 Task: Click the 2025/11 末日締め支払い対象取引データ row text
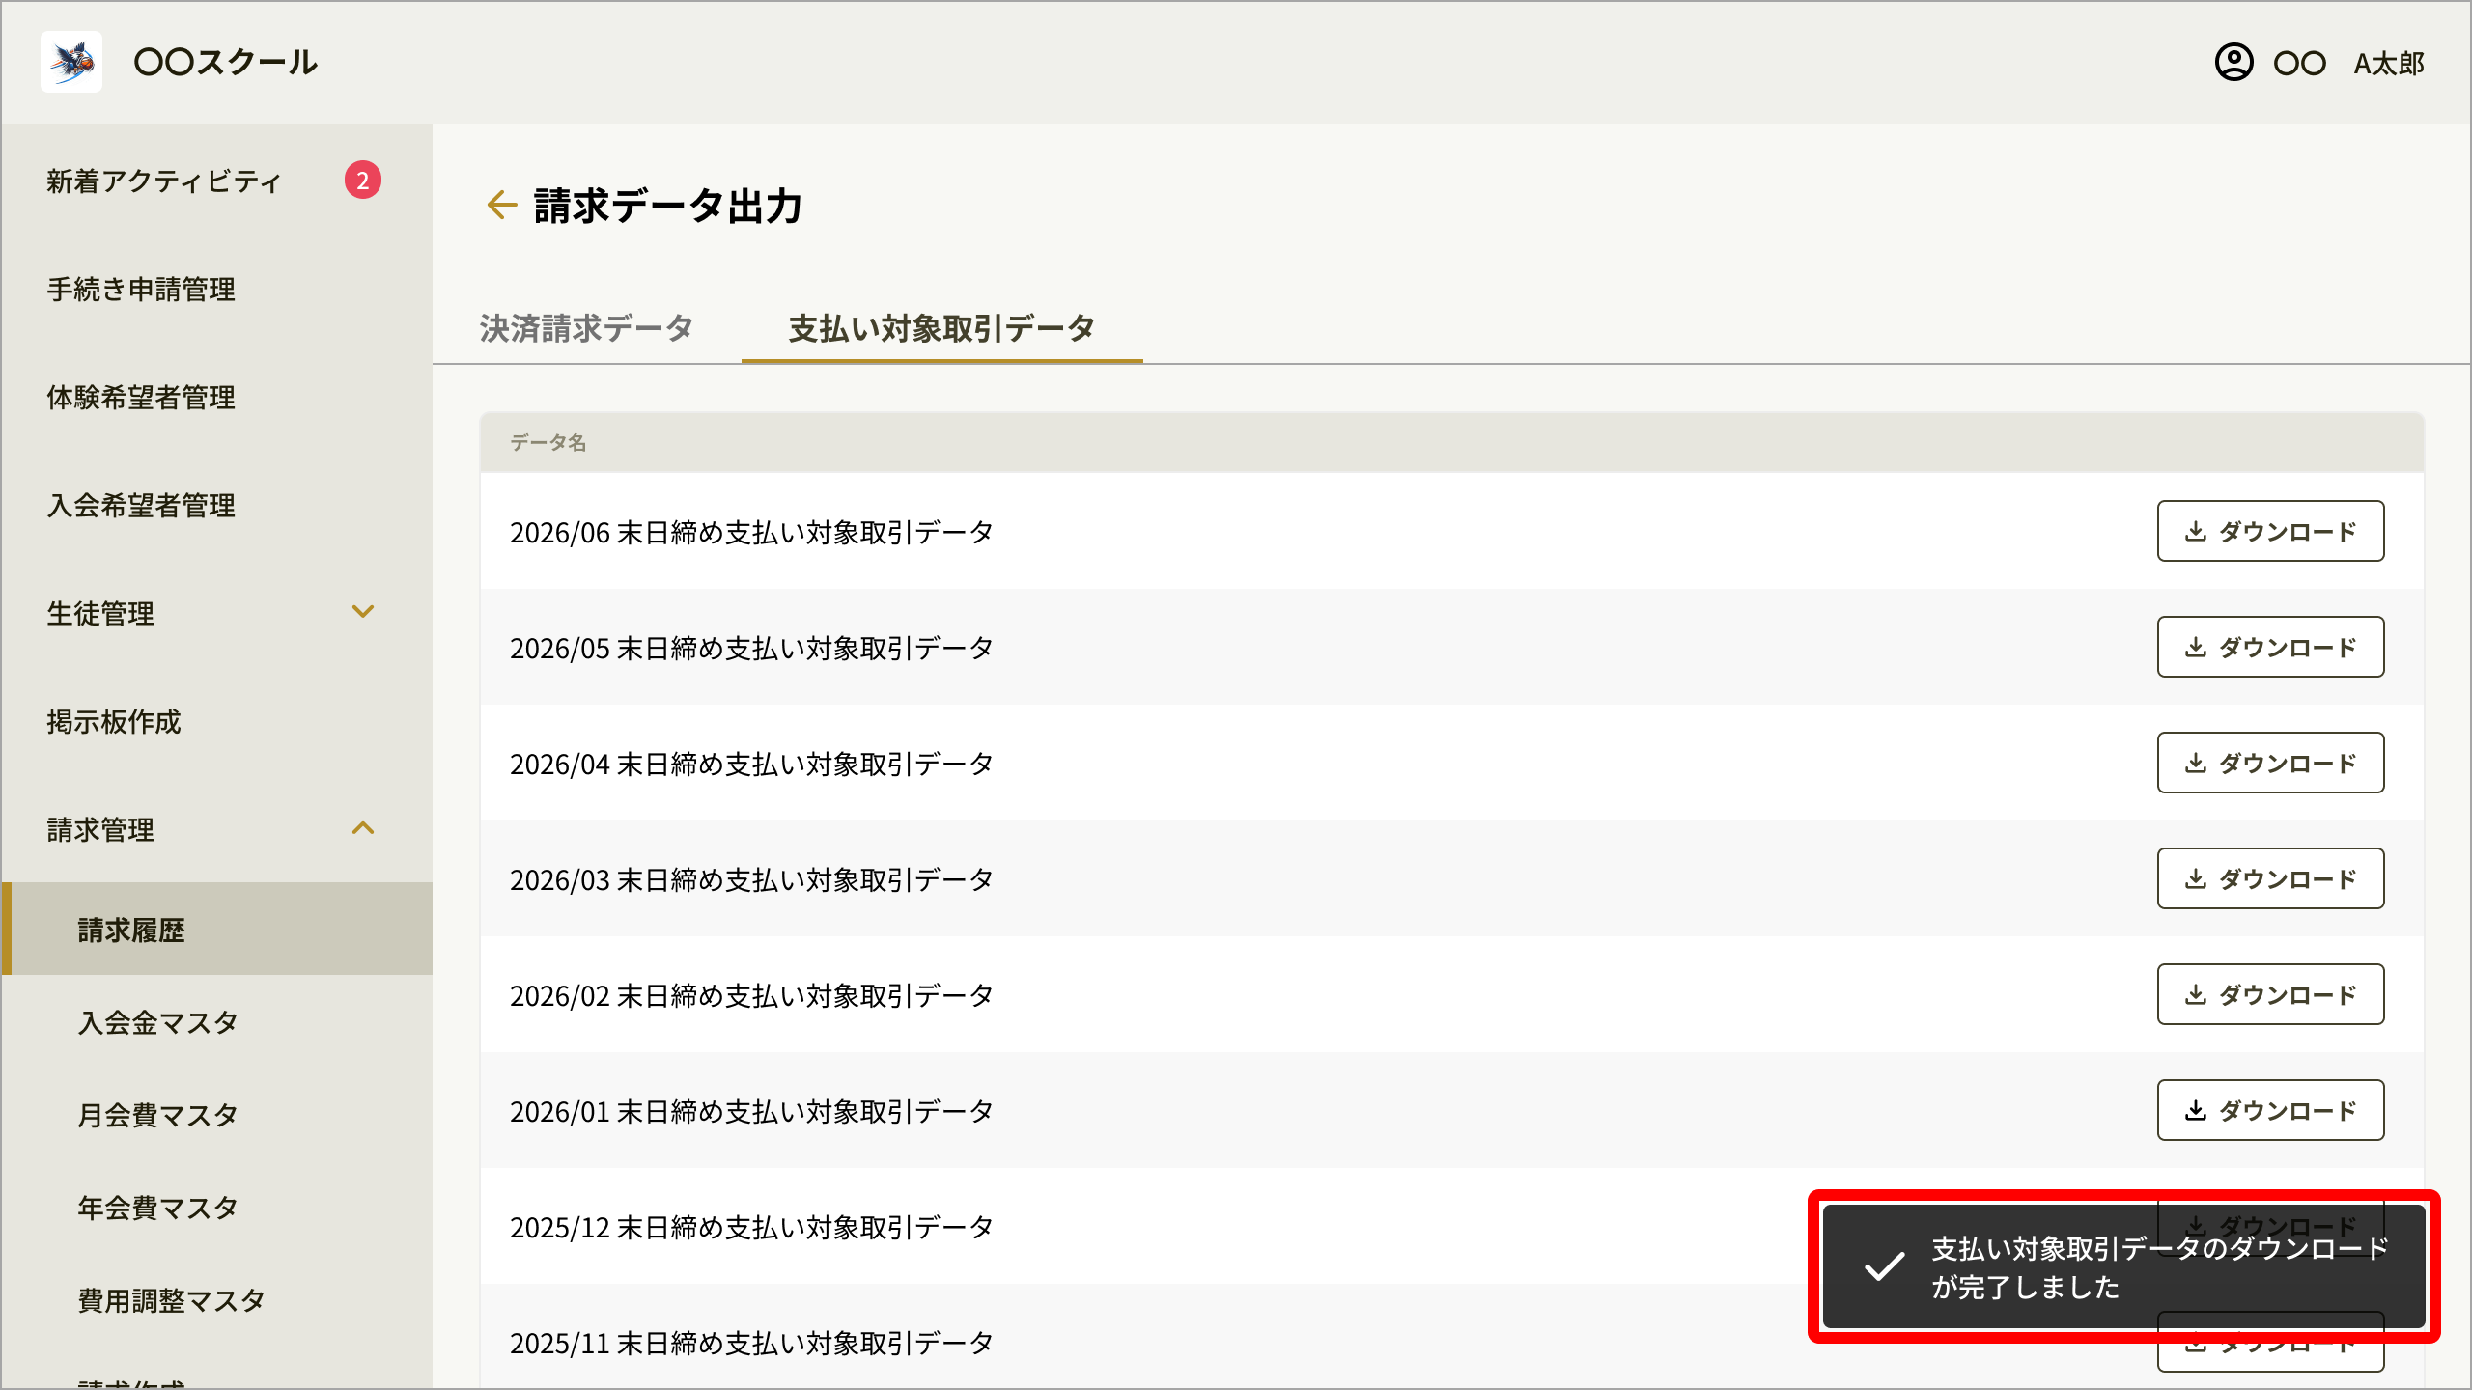click(752, 1343)
